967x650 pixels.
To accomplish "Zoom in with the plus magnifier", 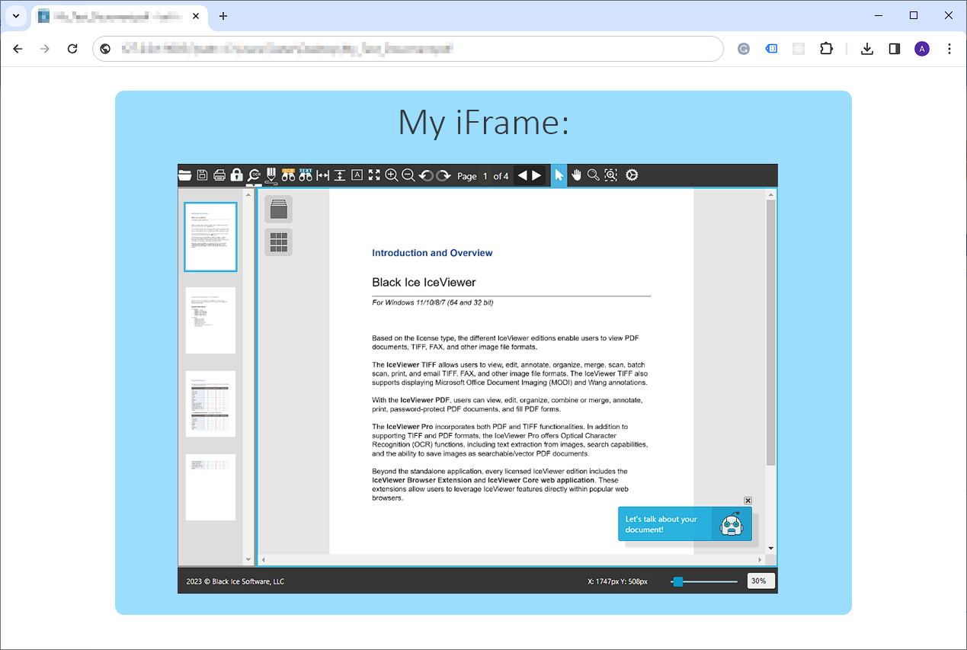I will pos(392,175).
